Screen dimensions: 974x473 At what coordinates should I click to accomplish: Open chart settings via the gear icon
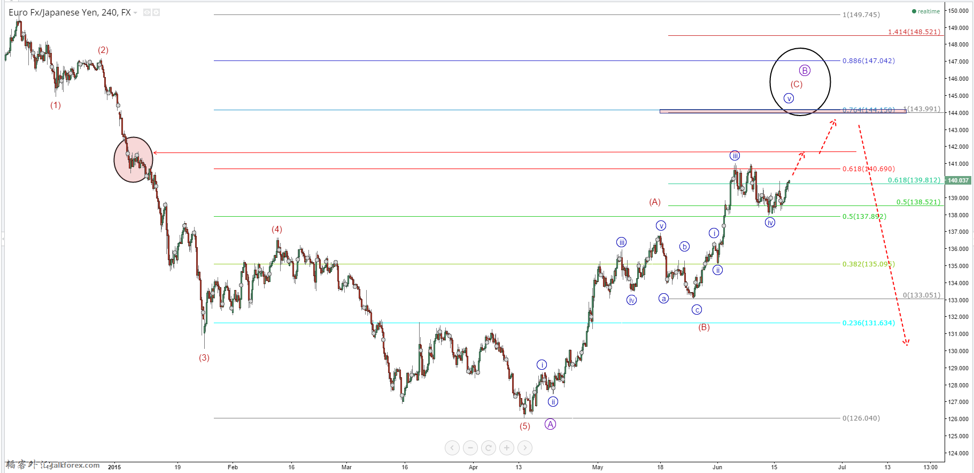pyautogui.click(x=156, y=12)
